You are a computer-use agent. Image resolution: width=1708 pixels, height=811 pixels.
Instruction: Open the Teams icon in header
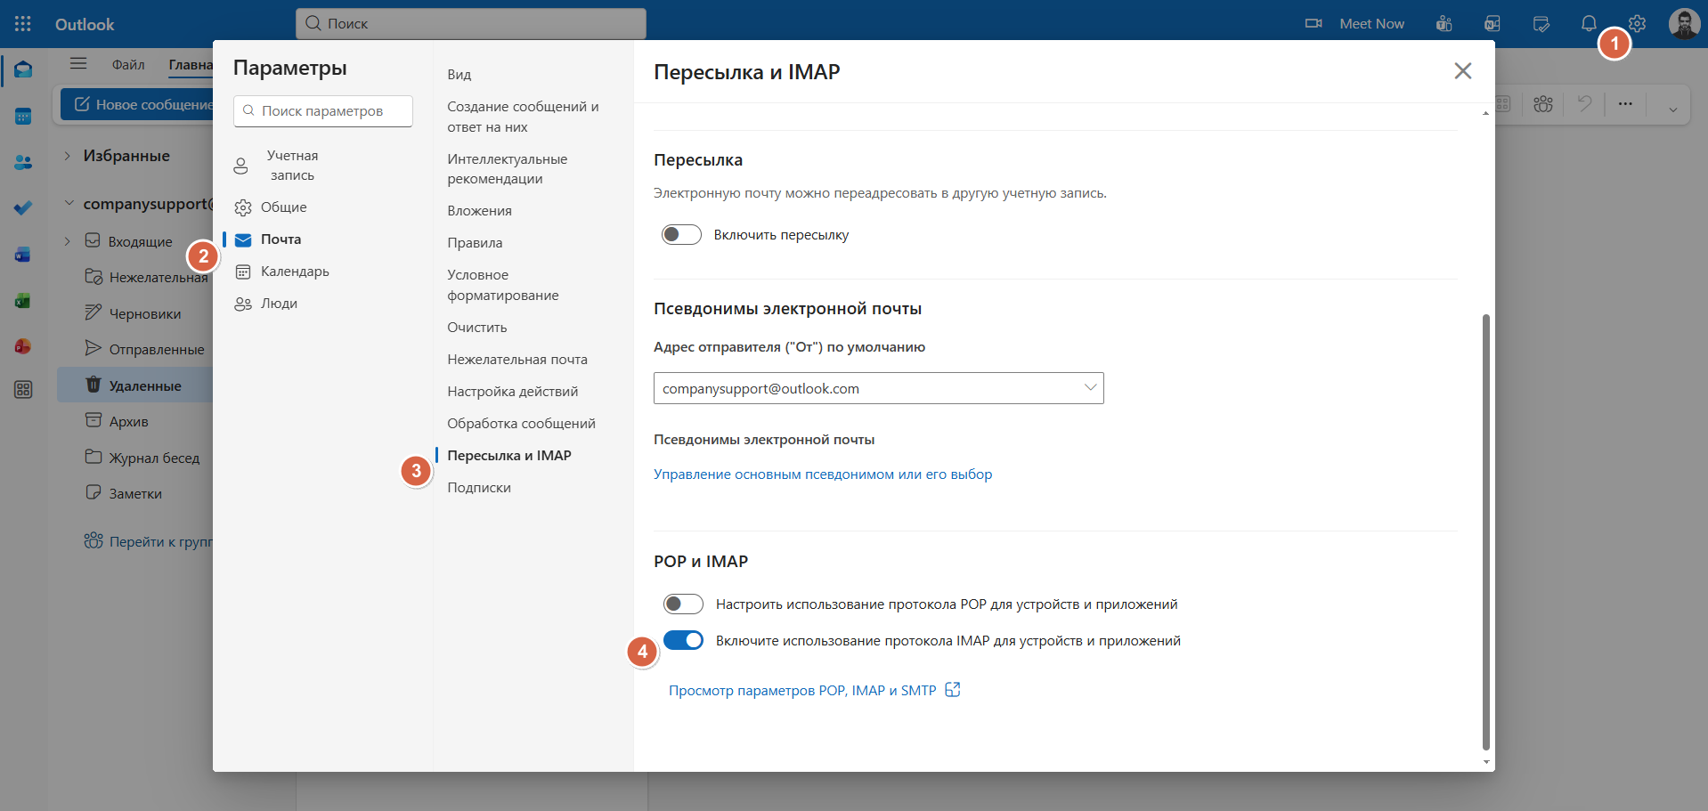coord(1444,24)
